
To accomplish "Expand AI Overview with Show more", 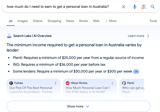I will 78,106.
